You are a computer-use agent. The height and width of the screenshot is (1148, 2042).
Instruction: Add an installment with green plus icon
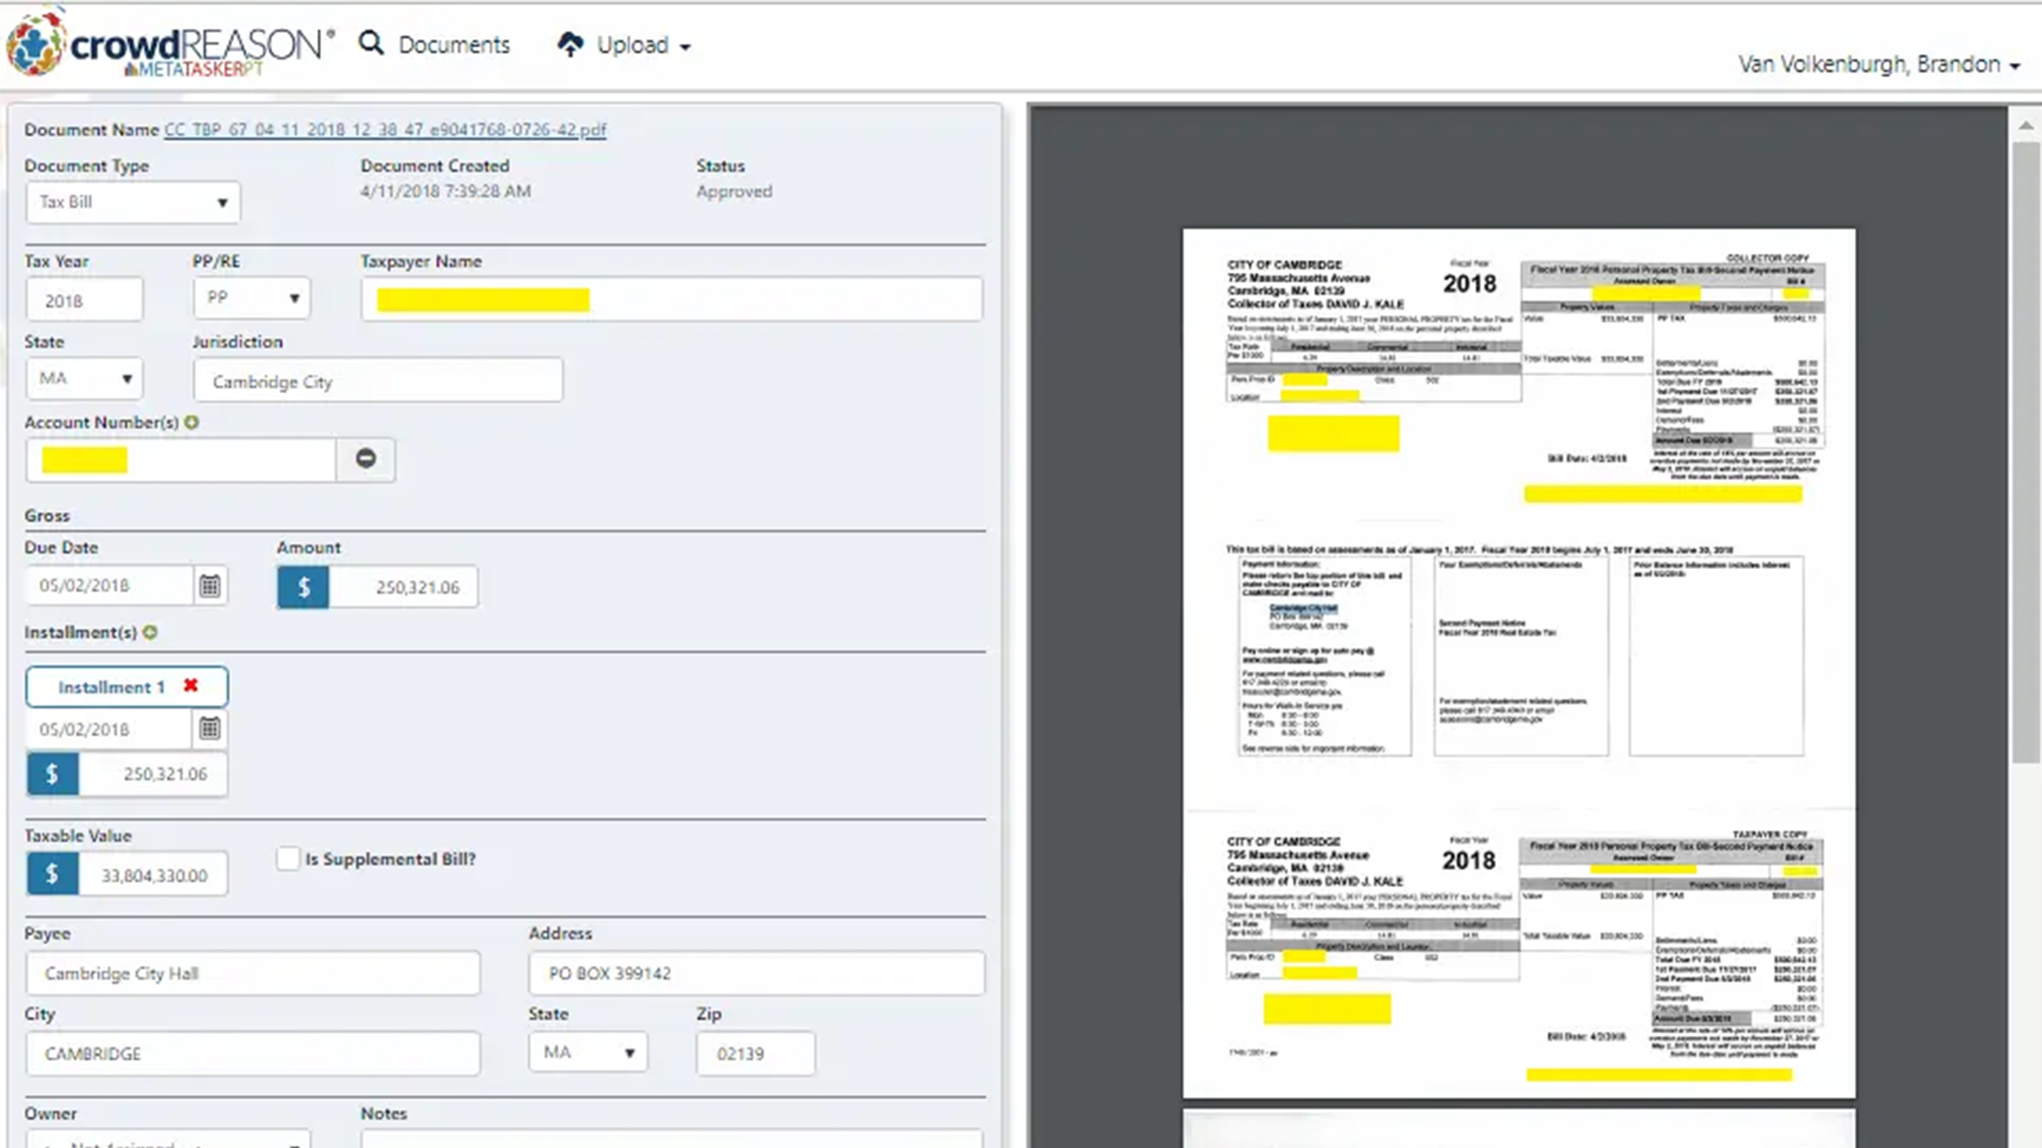(150, 632)
